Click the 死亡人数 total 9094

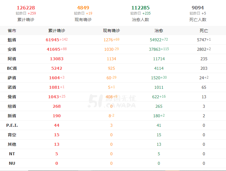pyautogui.click(x=198, y=8)
